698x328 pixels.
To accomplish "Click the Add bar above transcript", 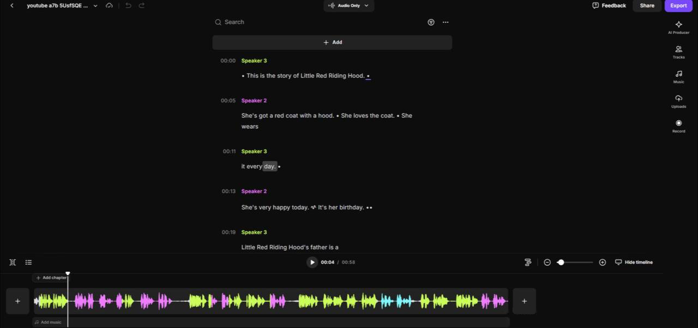I will tap(332, 42).
